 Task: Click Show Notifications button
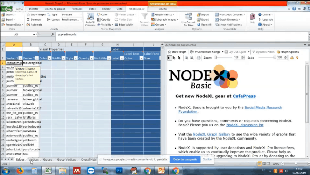(x=228, y=25)
